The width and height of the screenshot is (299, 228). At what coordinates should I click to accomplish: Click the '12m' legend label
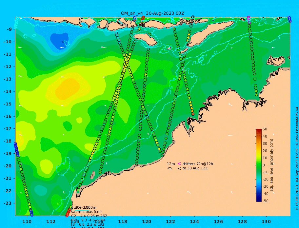[171, 164]
